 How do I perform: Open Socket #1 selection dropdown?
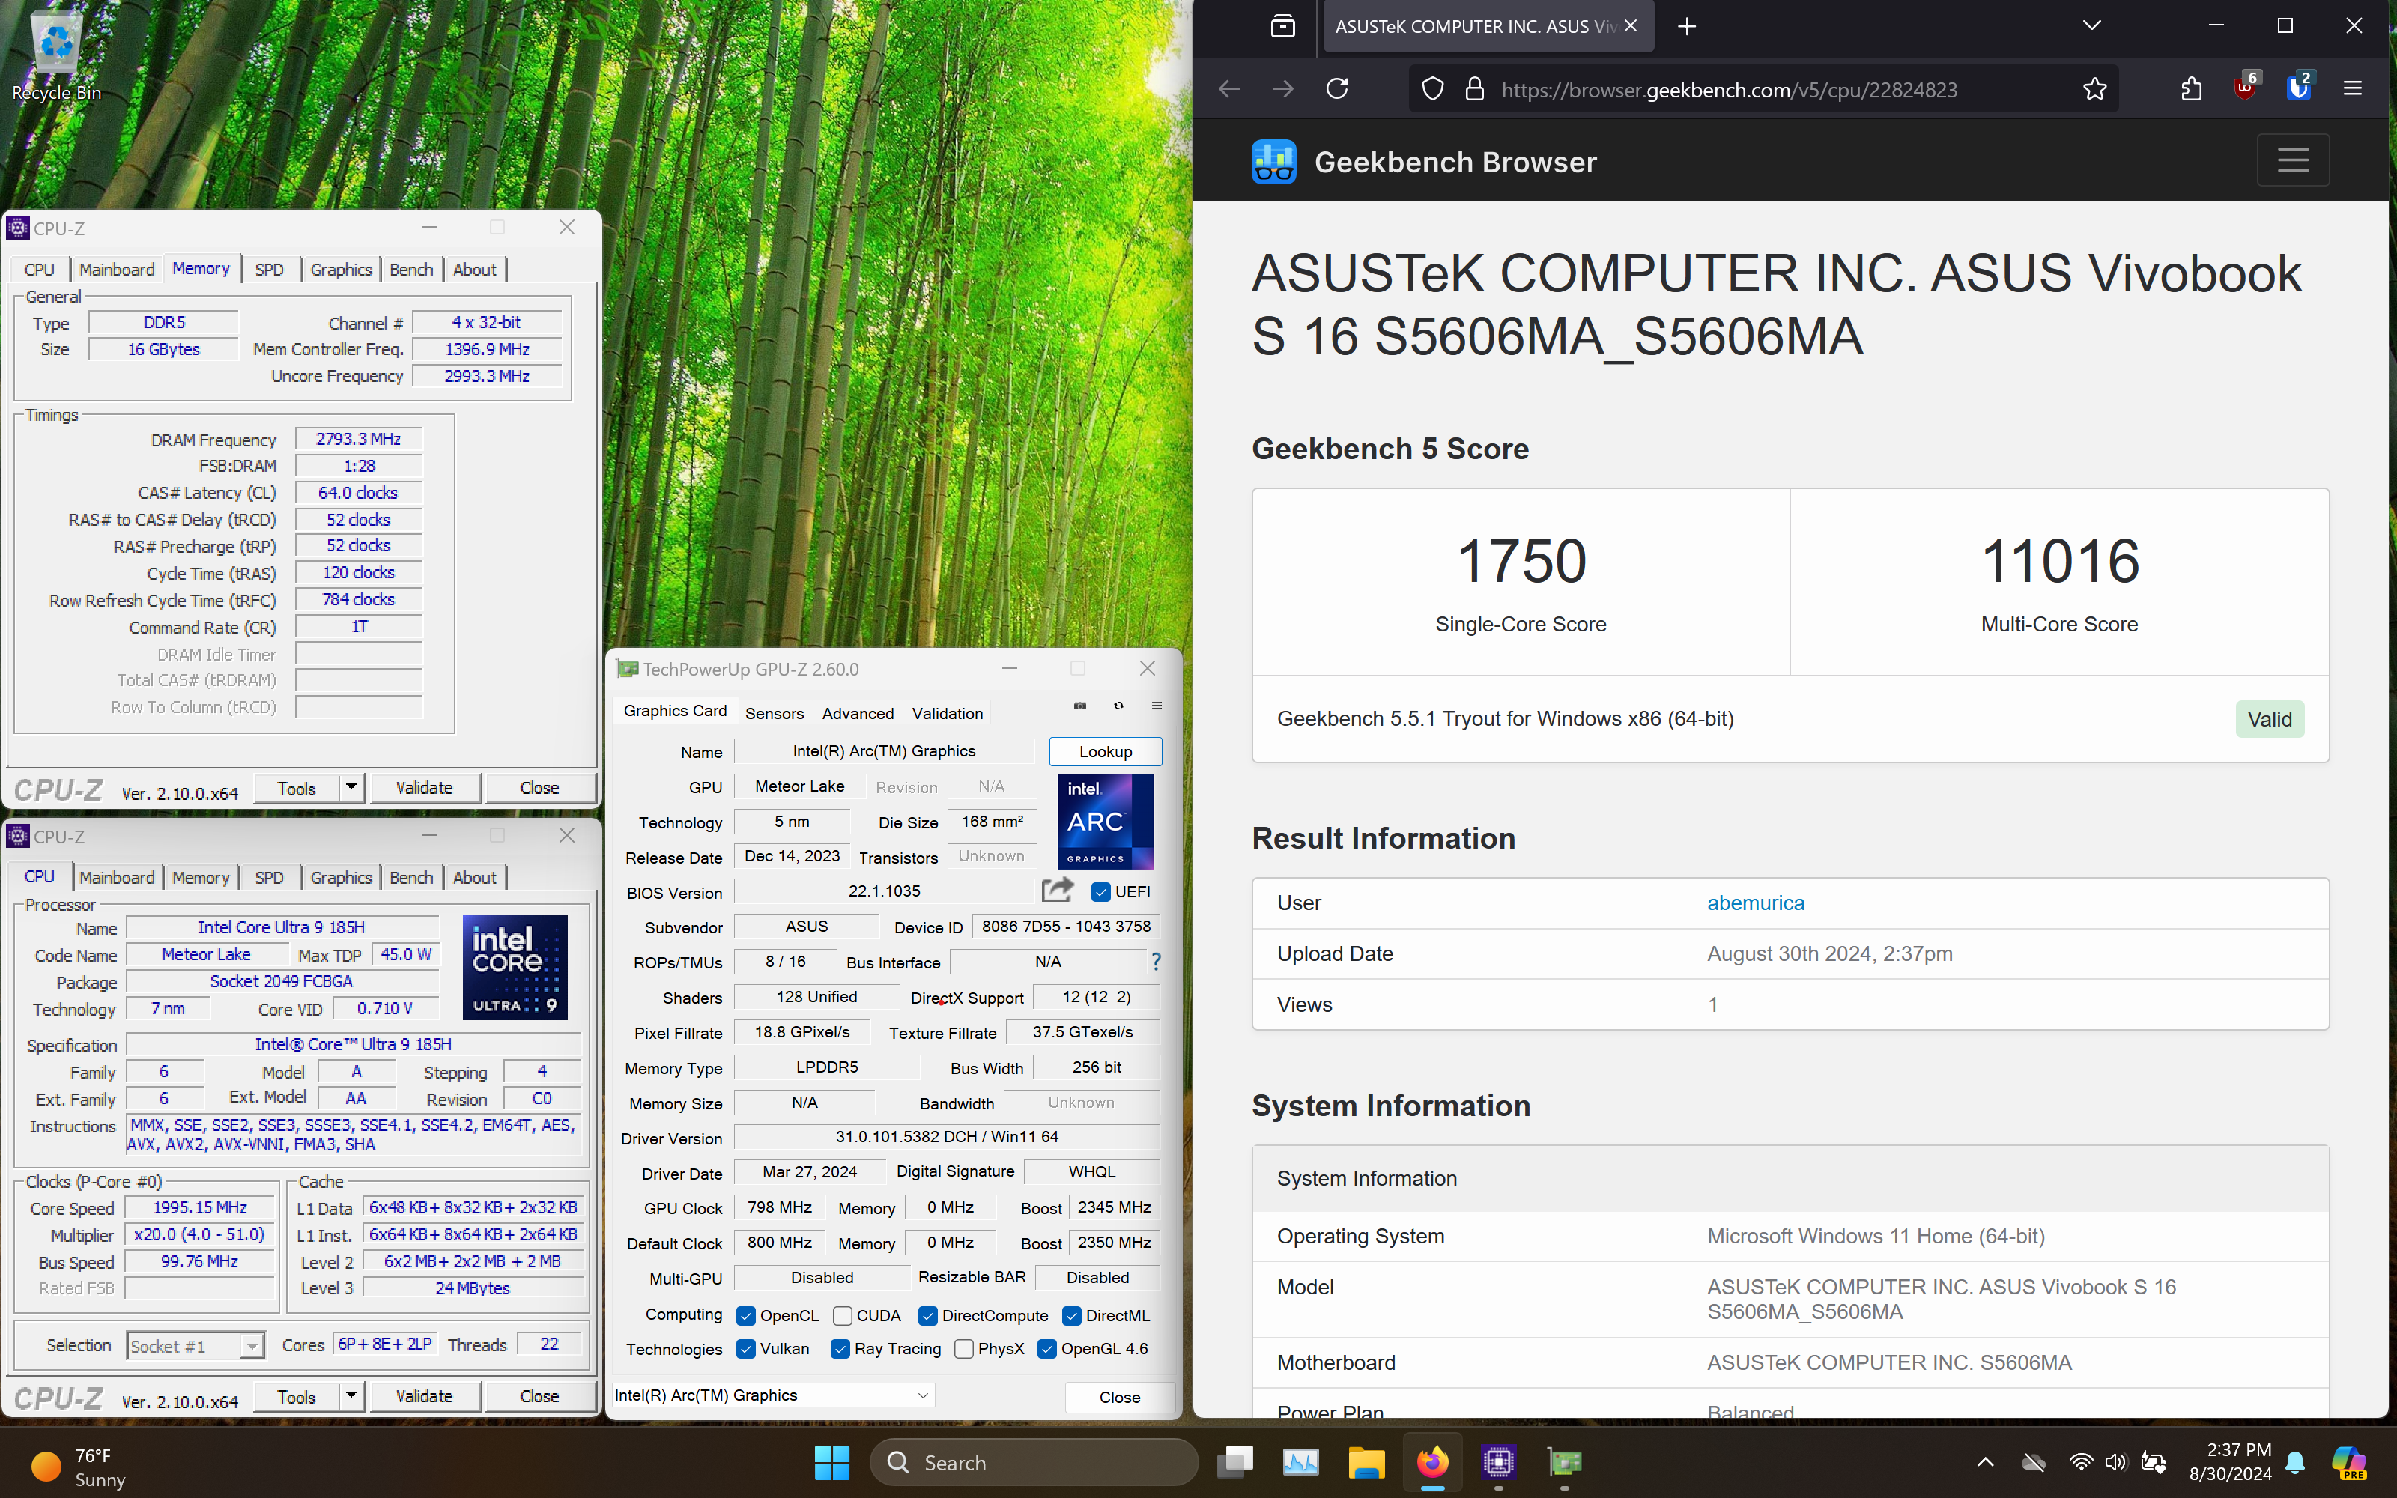pos(195,1345)
